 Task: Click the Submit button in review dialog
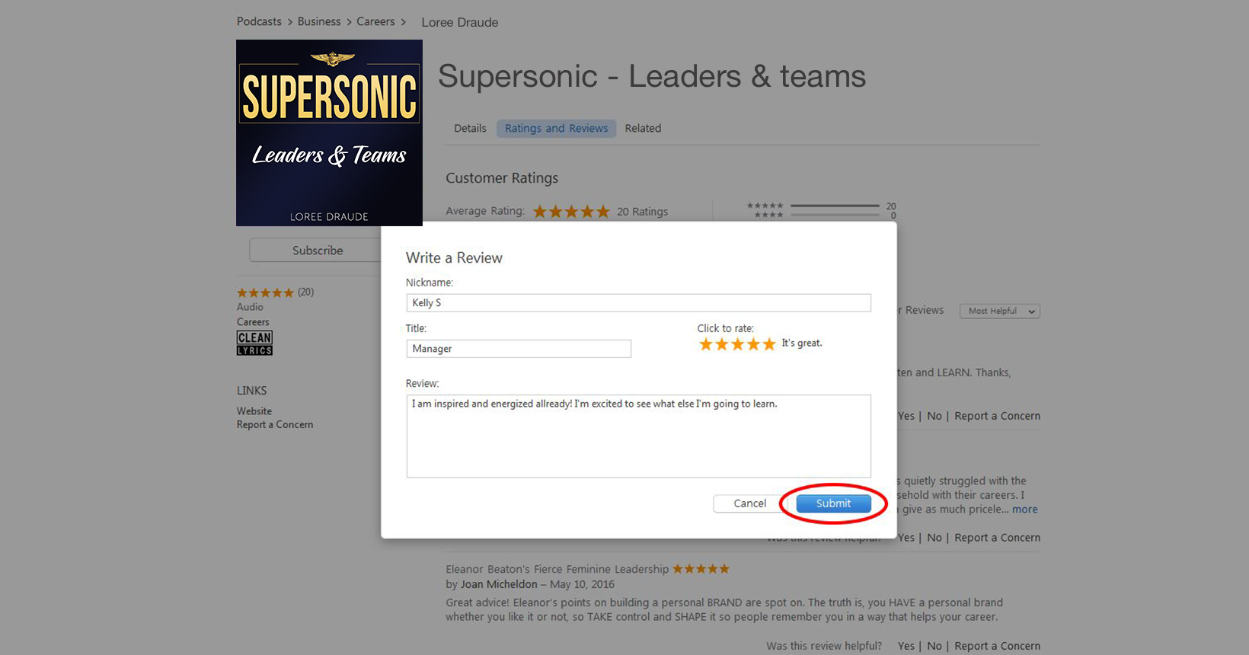833,503
